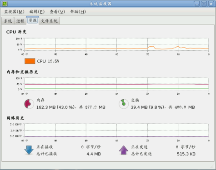Screen dimensions: 216x170
Task: Click the 正在发送 label
Action: (139, 147)
